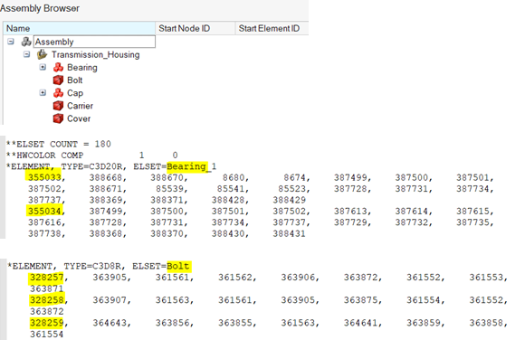
Task: Click highlighted ELSET name Bolt
Action: click(179, 267)
